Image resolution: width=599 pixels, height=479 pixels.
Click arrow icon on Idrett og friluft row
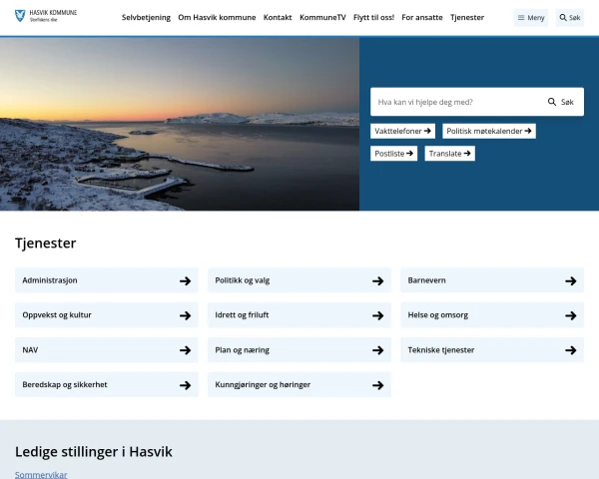[378, 315]
